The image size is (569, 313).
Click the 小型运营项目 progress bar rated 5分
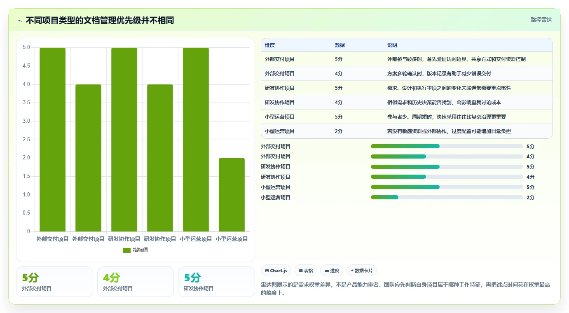447,187
